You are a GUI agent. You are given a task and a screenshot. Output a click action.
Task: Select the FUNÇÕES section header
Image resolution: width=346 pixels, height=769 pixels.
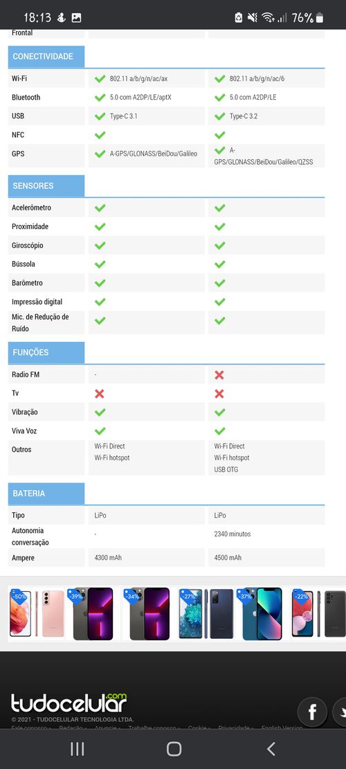tap(46, 352)
